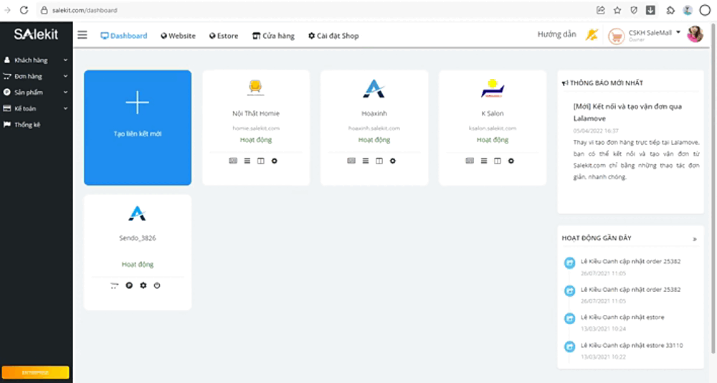Open the Hướng dẫn guide link
This screenshot has height=383, width=717.
556,34
